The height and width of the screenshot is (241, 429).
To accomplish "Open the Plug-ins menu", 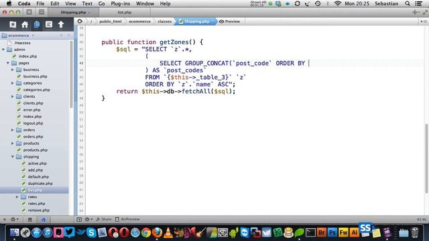I will coord(121,3).
